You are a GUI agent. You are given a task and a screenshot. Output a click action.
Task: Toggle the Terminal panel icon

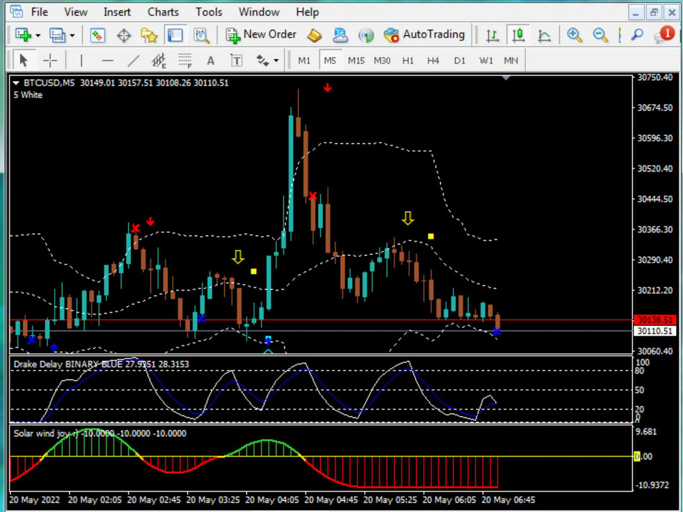[175, 35]
